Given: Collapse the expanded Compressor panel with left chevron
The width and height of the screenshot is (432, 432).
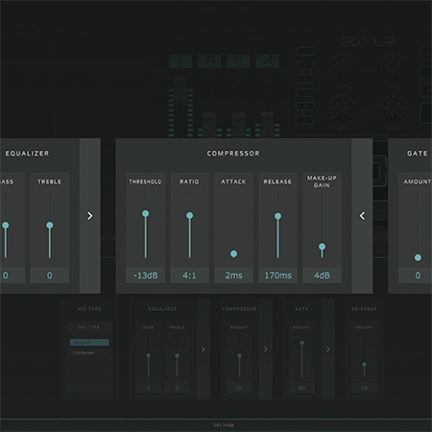Looking at the screenshot, I should (x=362, y=216).
